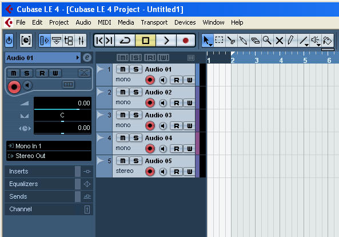Open the Transport menu
The width and height of the screenshot is (339, 237).
click(x=154, y=22)
